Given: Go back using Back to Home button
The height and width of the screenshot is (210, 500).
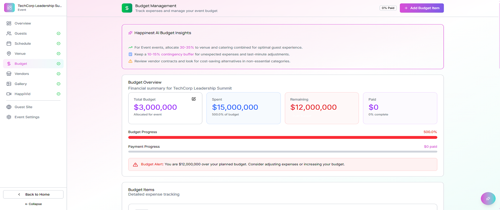Looking at the screenshot, I should pos(33,194).
